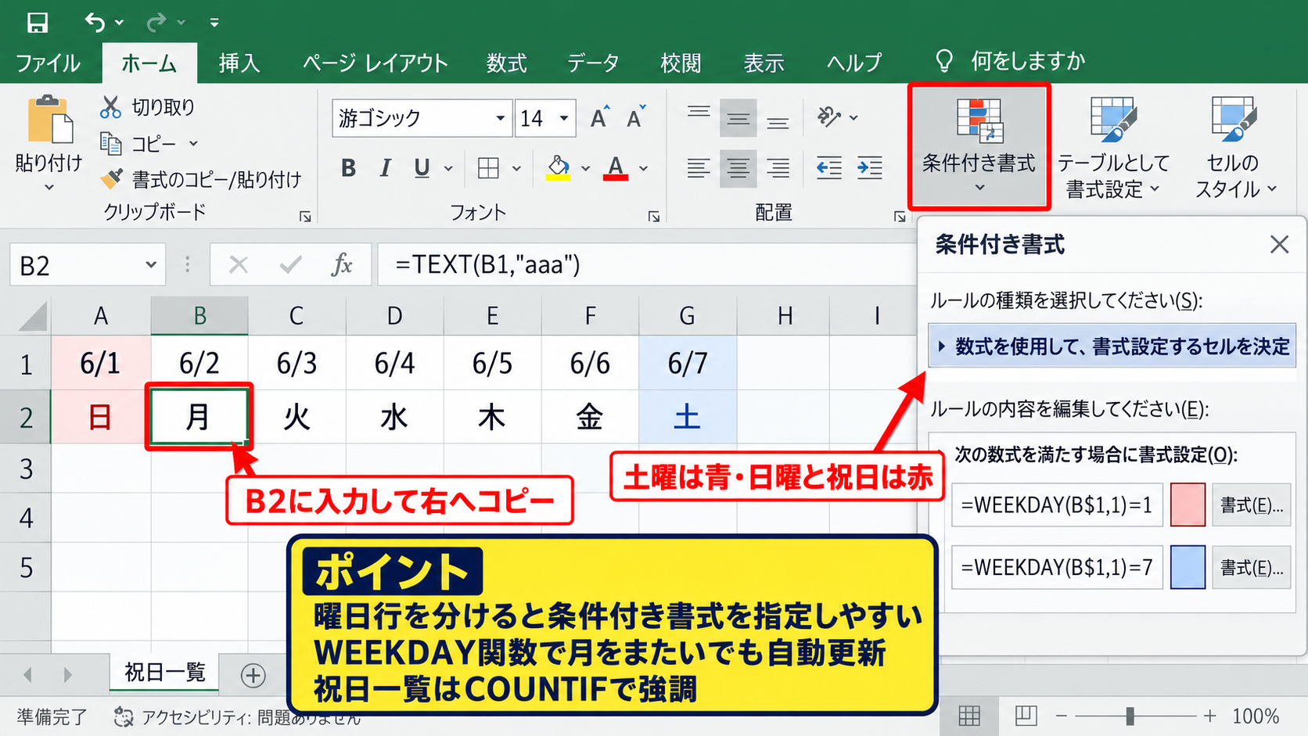1308x736 pixels.
Task: Click the Undo arrow icon
Action: (95, 23)
